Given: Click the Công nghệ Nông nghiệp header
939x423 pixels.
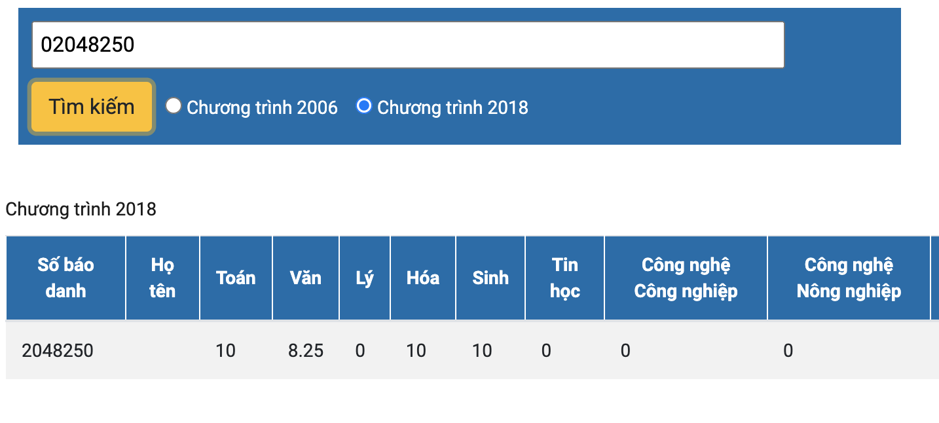Looking at the screenshot, I should coord(849,278).
